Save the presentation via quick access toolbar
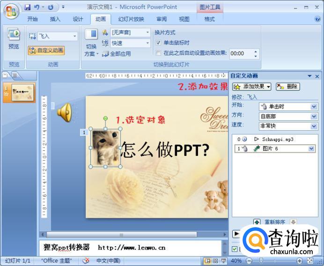Screen dimensions: 324x266 [x=28, y=7]
